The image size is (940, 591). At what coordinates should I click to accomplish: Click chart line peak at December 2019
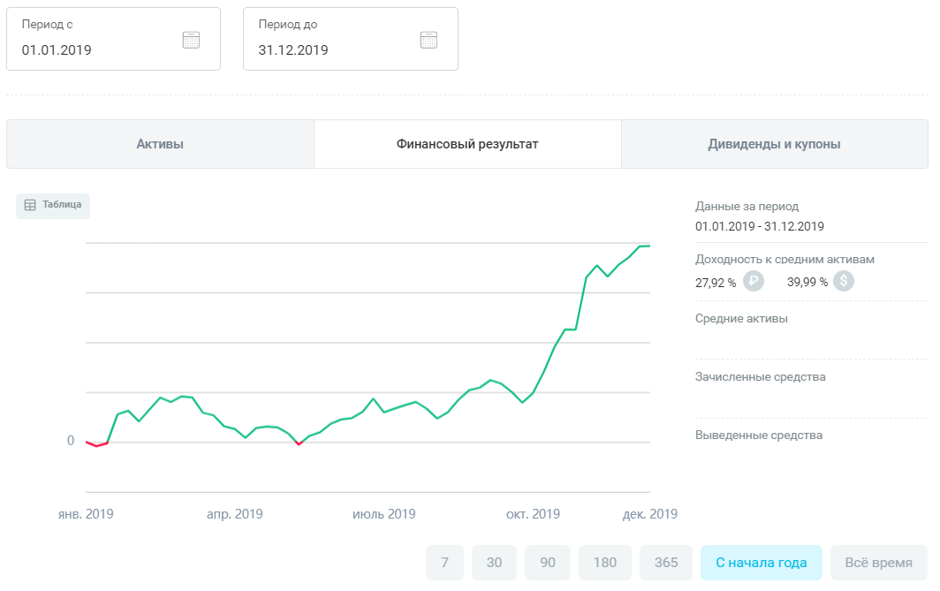[x=645, y=246]
